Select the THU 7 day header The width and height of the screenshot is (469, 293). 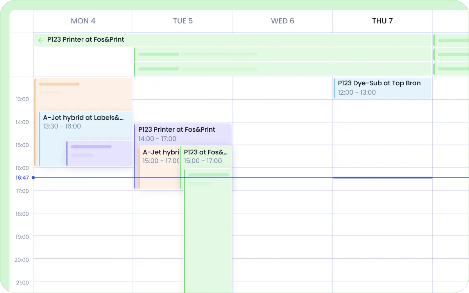click(x=382, y=21)
